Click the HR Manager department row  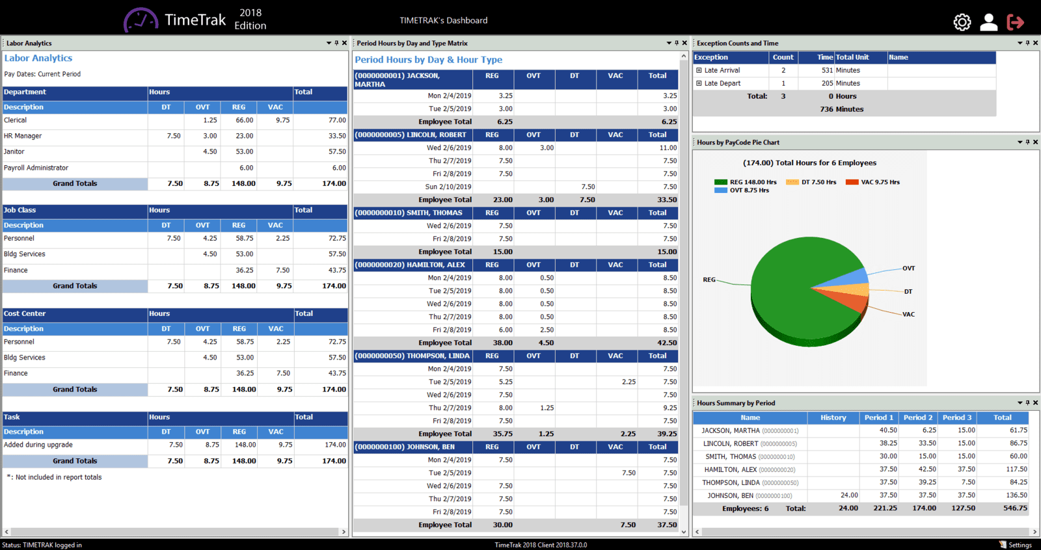coord(175,136)
